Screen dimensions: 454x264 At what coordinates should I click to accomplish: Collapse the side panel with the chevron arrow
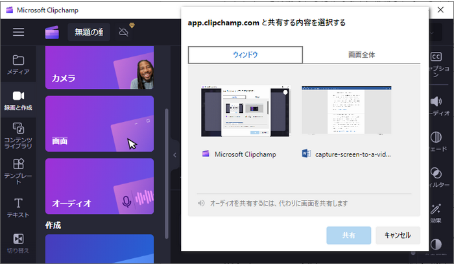tap(174, 155)
